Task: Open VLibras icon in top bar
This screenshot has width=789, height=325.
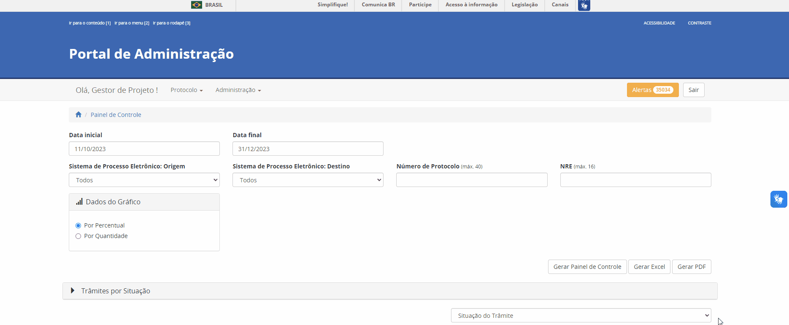Action: [x=584, y=5]
